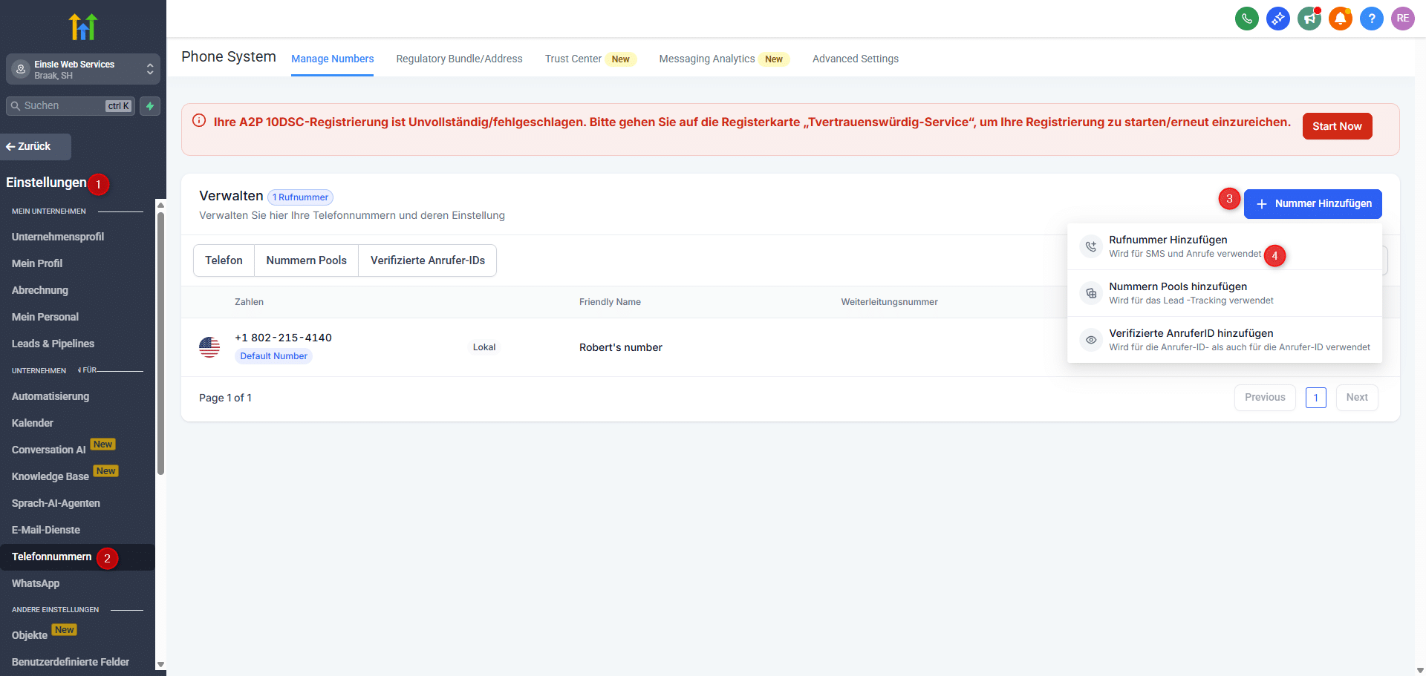Click the green lightning quick actions icon
Viewport: 1426px width, 676px height.
(x=150, y=106)
